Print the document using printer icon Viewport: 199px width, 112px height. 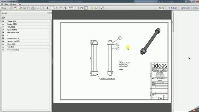click(x=33, y=8)
